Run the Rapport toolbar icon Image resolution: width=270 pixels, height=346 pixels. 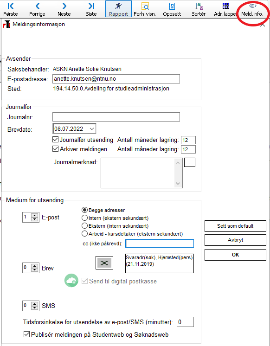click(119, 6)
